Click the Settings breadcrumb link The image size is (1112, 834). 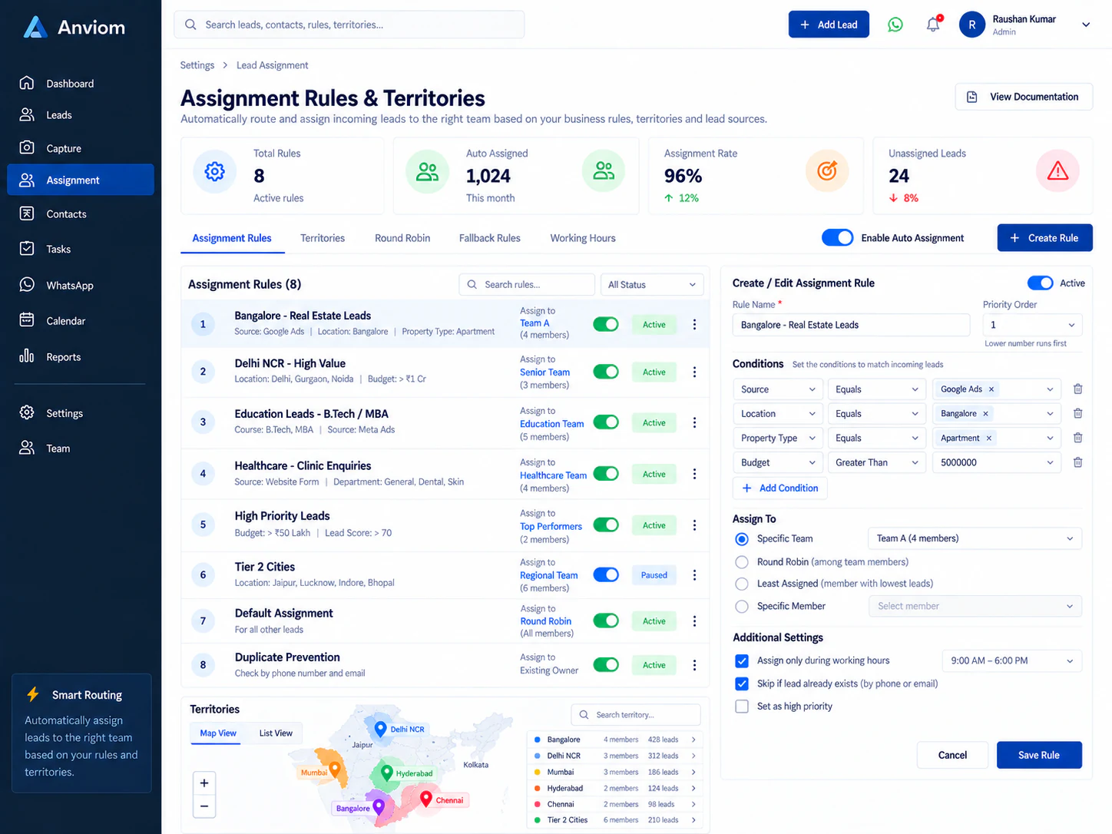pyautogui.click(x=197, y=65)
